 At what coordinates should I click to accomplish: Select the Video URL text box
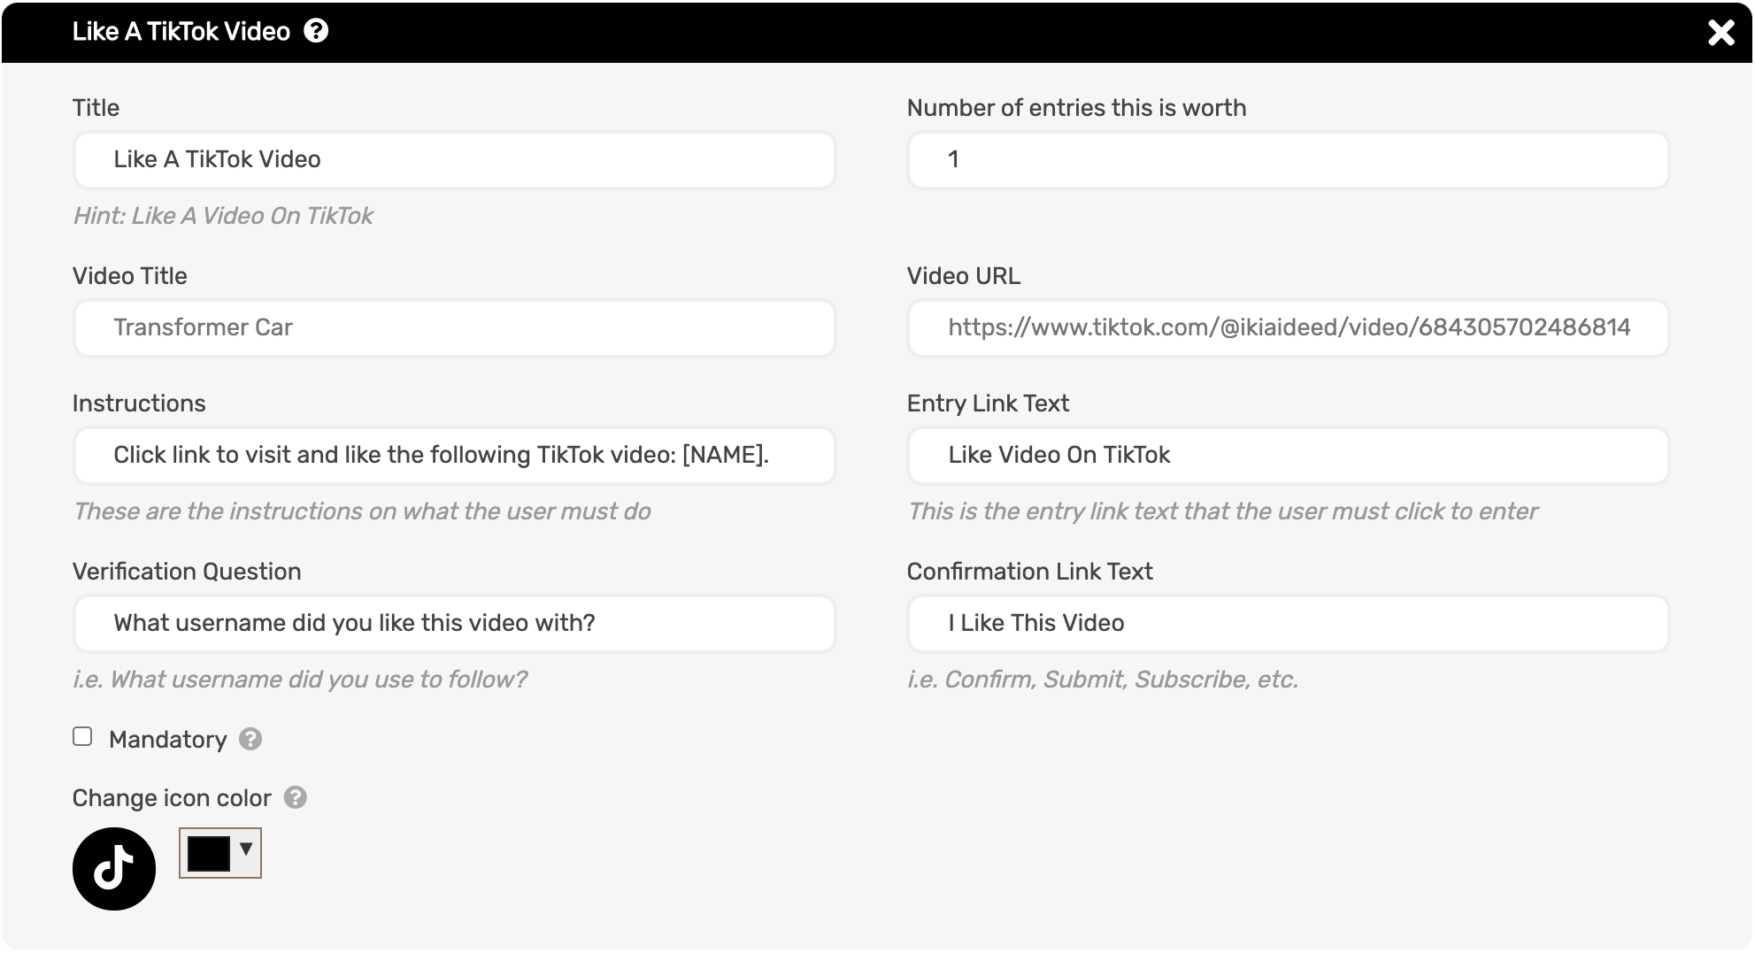(1288, 327)
